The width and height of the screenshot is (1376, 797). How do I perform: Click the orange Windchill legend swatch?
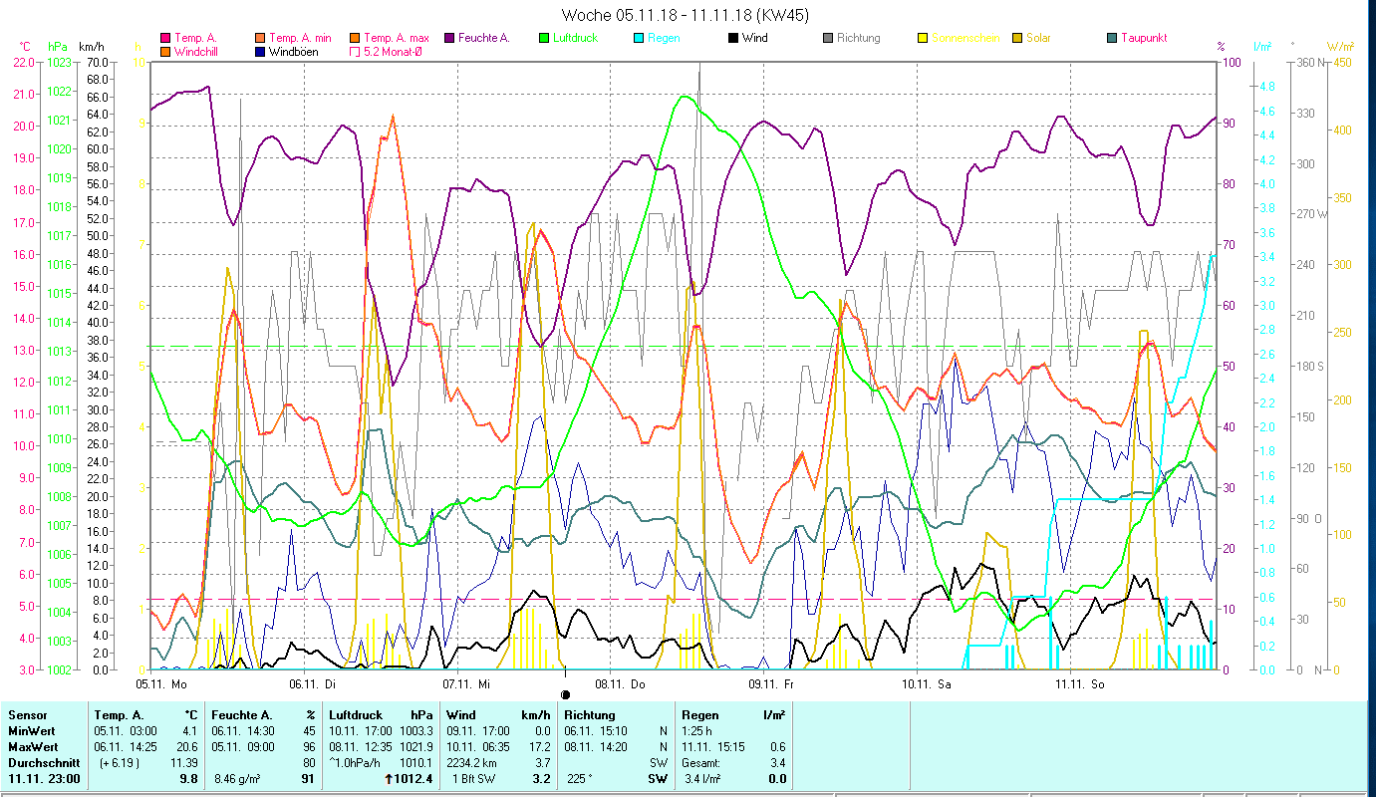point(165,51)
